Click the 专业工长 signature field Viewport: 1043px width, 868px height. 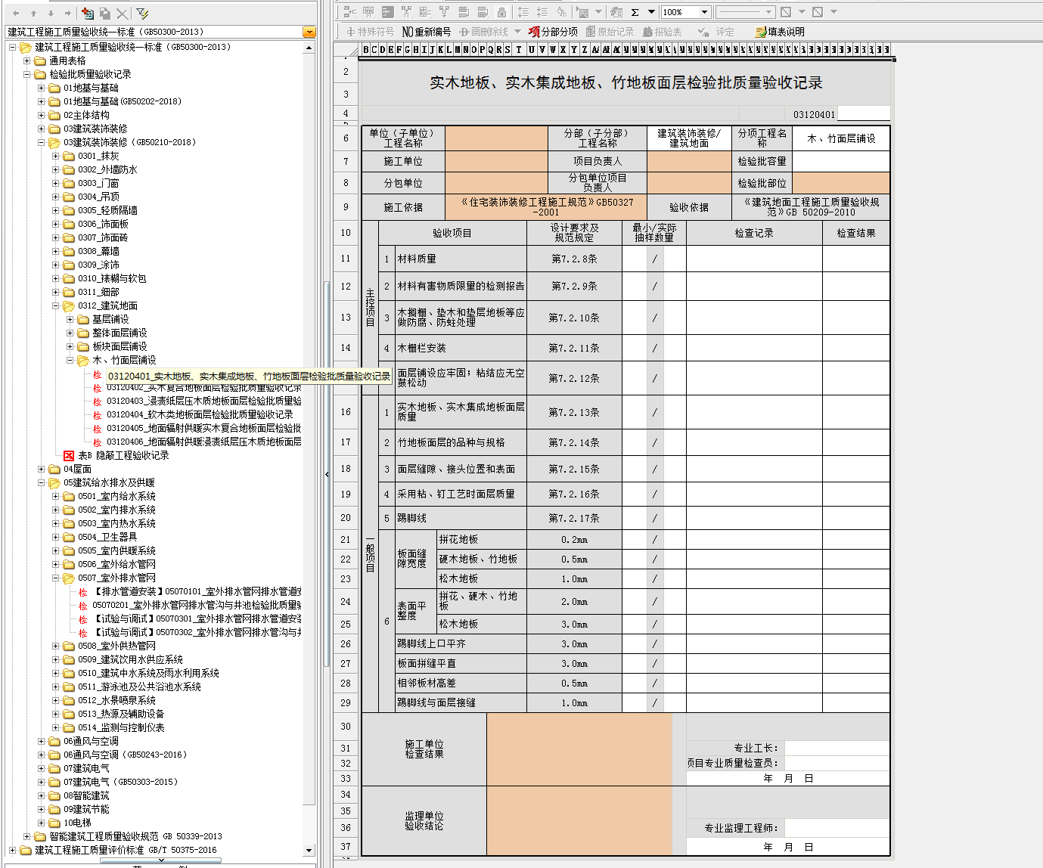point(837,748)
